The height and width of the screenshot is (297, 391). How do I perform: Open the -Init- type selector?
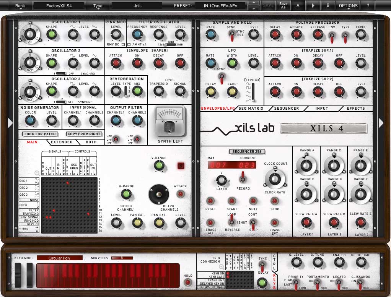click(x=137, y=6)
